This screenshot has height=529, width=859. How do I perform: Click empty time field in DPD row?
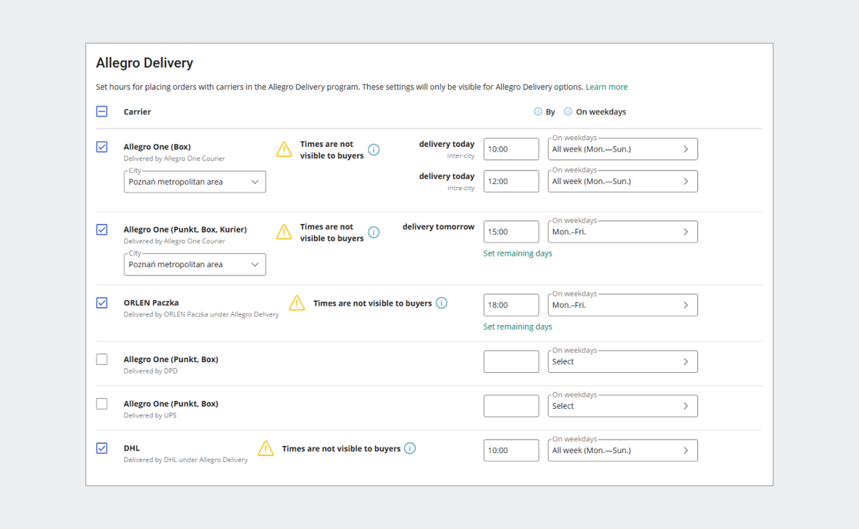511,361
